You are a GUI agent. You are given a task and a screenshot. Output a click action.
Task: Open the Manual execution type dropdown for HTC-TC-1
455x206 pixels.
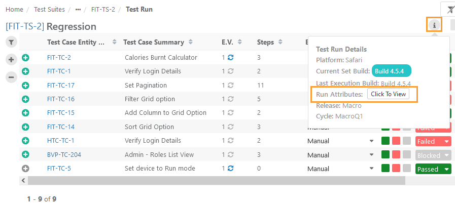371,141
